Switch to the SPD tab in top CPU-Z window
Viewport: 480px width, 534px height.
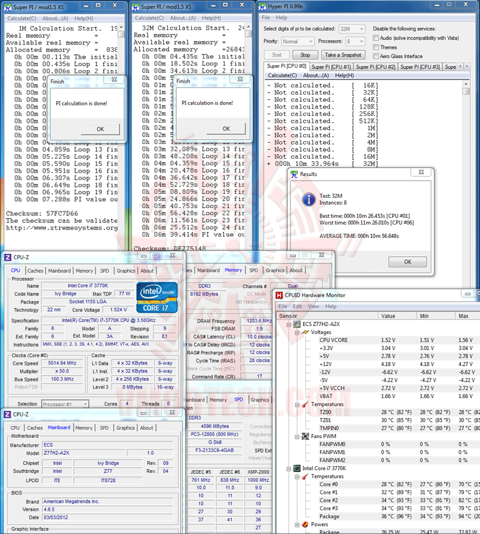click(x=105, y=271)
